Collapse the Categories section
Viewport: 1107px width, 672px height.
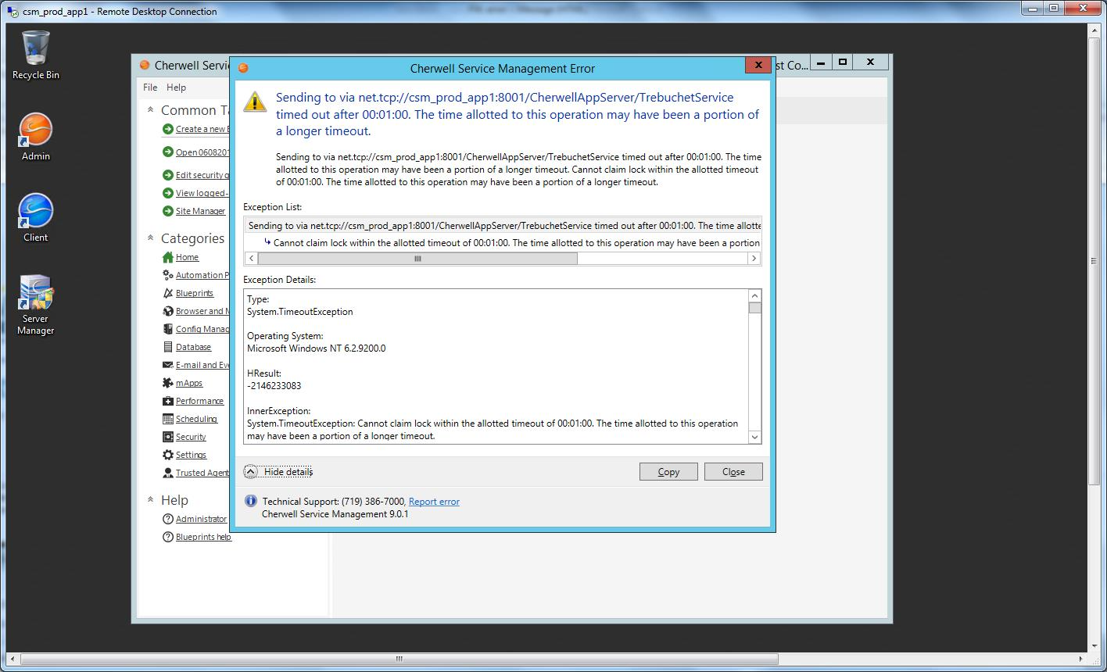pos(151,238)
